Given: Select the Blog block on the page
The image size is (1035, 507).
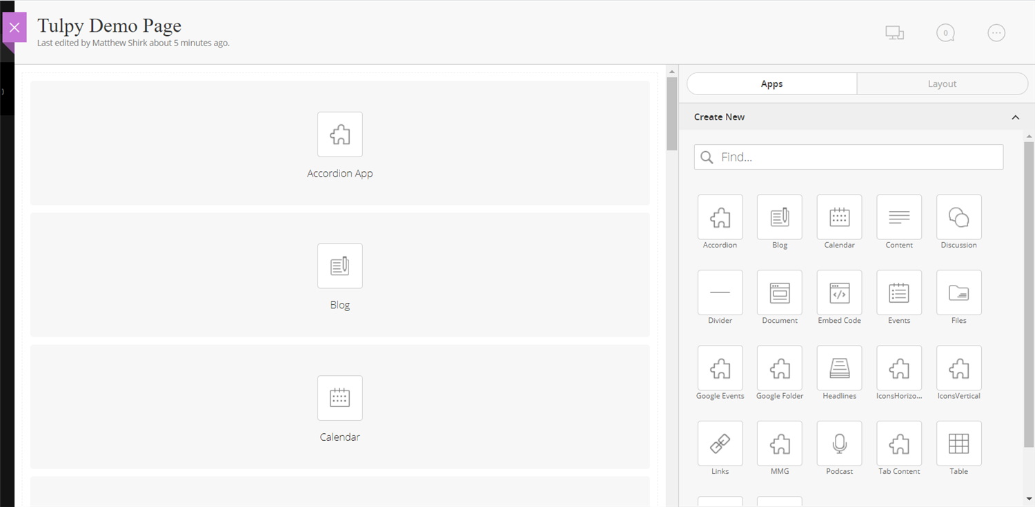Looking at the screenshot, I should pyautogui.click(x=340, y=275).
